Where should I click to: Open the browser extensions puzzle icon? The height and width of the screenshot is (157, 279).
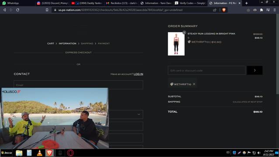262,10
